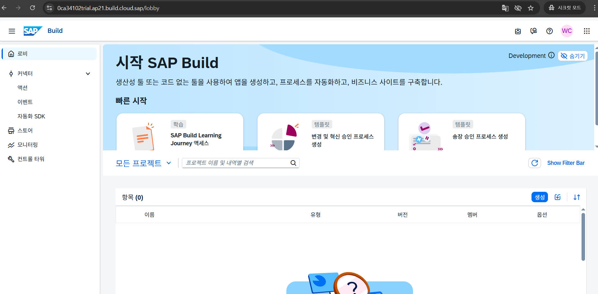Click the 템플릿 tag on 송장 승인 card
This screenshot has width=598, height=294.
(x=463, y=124)
